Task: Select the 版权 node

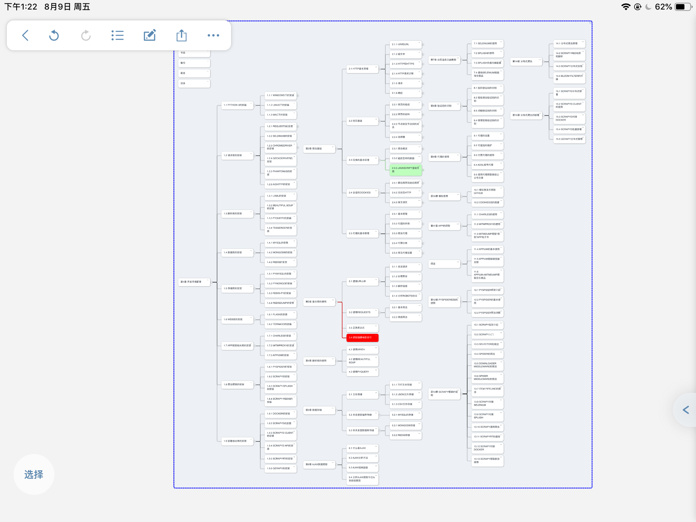Action: (194, 63)
